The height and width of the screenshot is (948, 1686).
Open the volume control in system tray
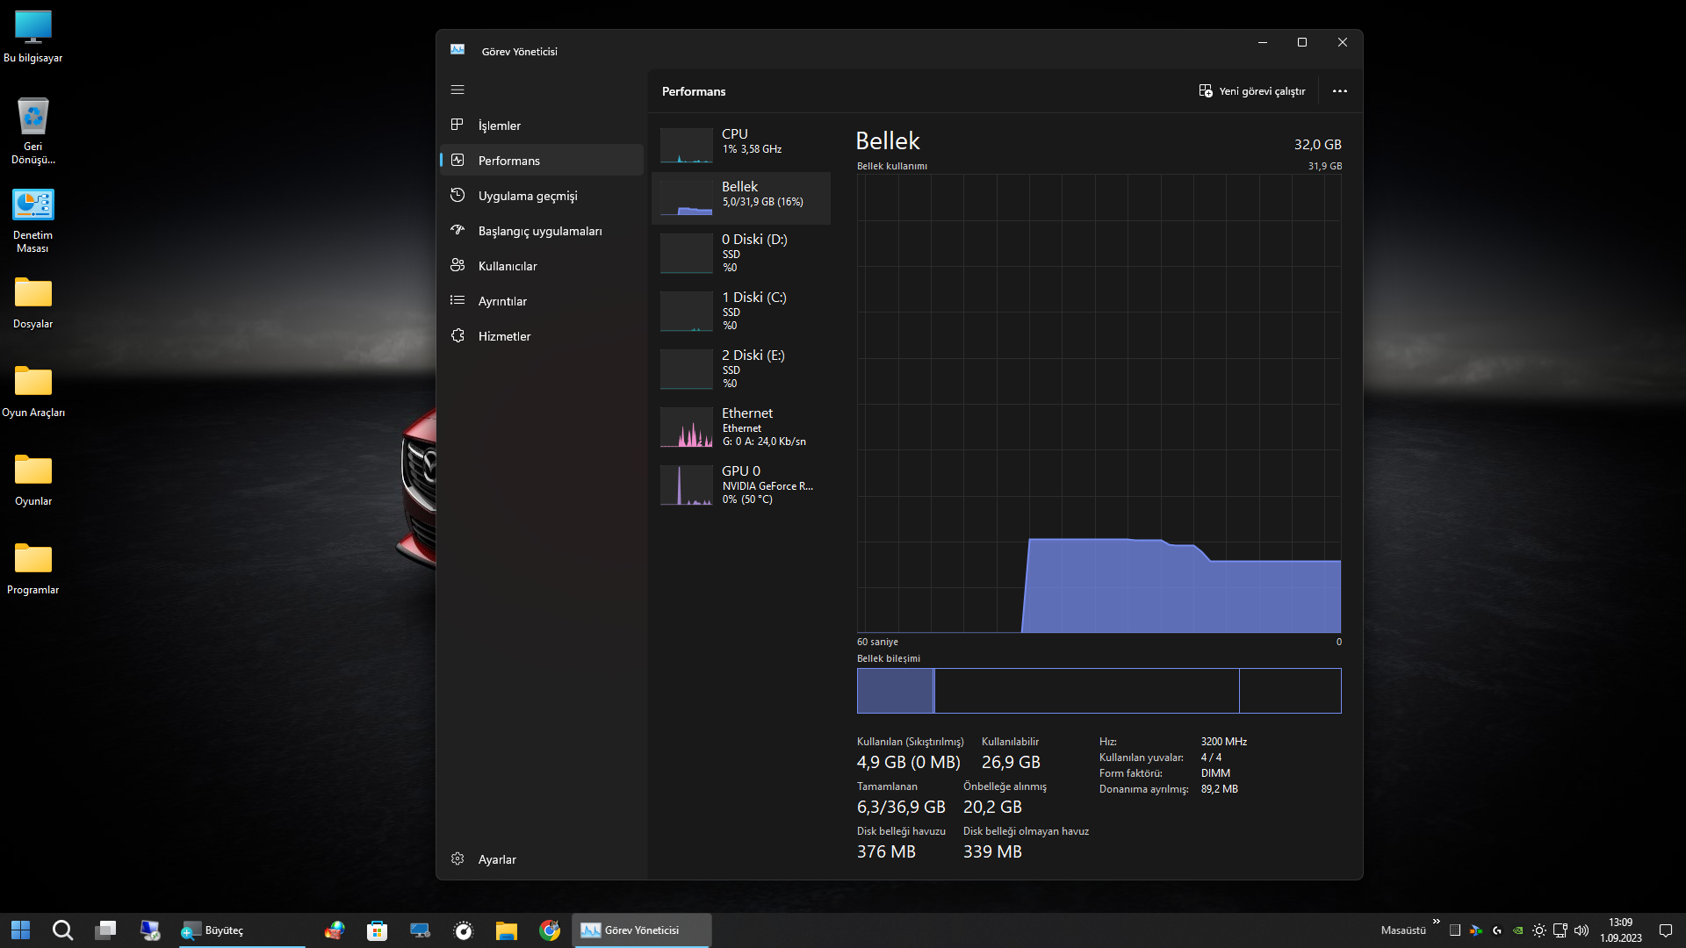click(1582, 930)
